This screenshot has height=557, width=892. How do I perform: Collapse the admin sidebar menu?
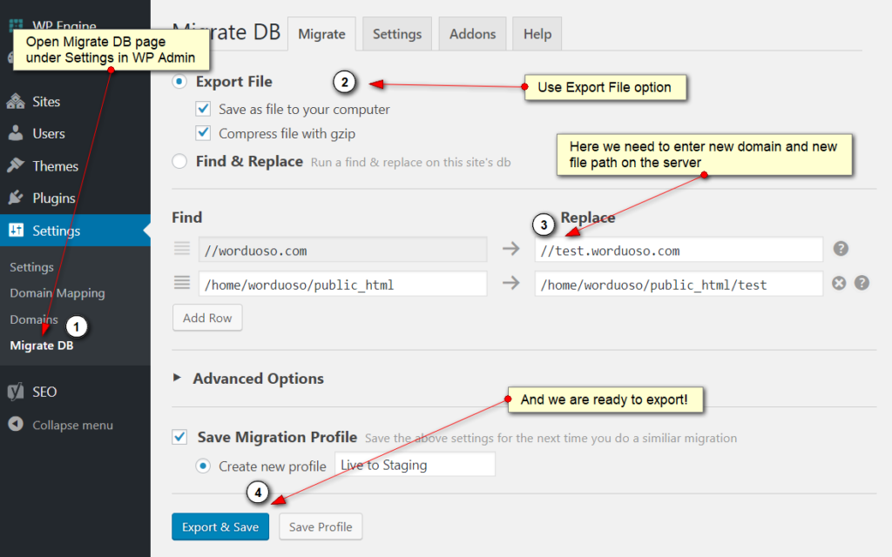click(x=17, y=425)
